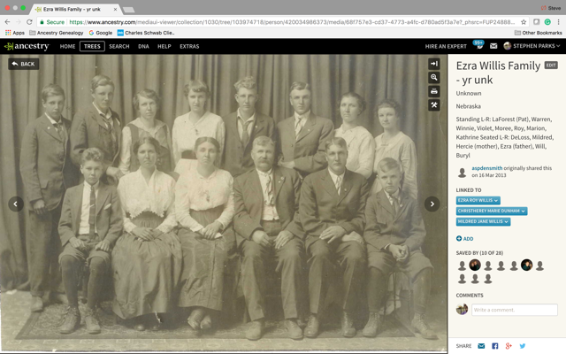Open Chrome menu three dots

558,22
